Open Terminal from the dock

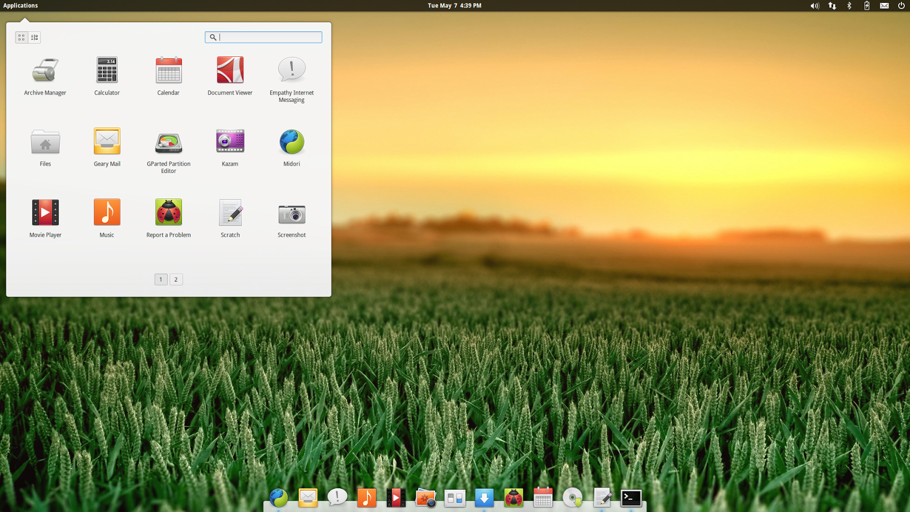click(632, 498)
